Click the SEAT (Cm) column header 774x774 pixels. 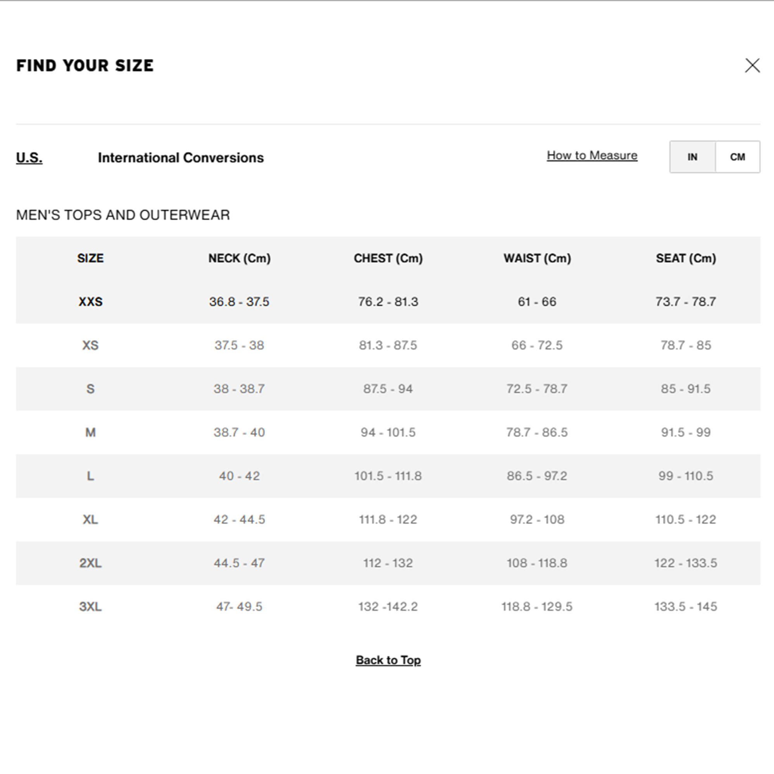click(x=686, y=259)
